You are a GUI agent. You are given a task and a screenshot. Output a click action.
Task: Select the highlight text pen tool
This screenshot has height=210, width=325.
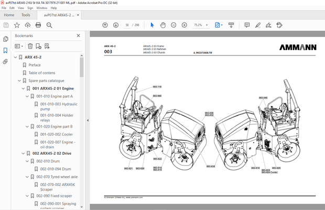[257, 25]
